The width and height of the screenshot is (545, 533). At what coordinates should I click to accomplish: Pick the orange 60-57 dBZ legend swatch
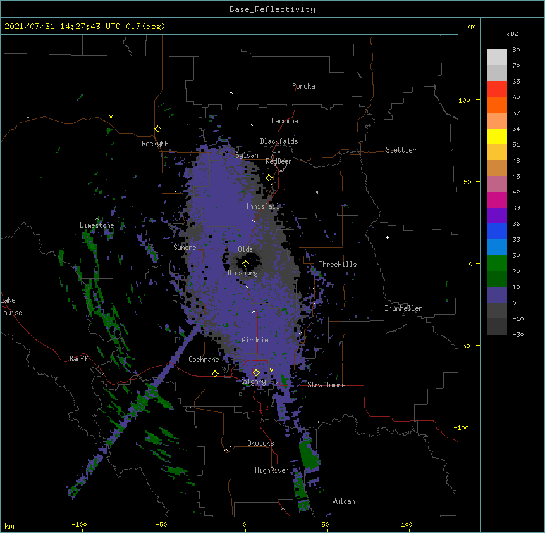pyautogui.click(x=497, y=104)
